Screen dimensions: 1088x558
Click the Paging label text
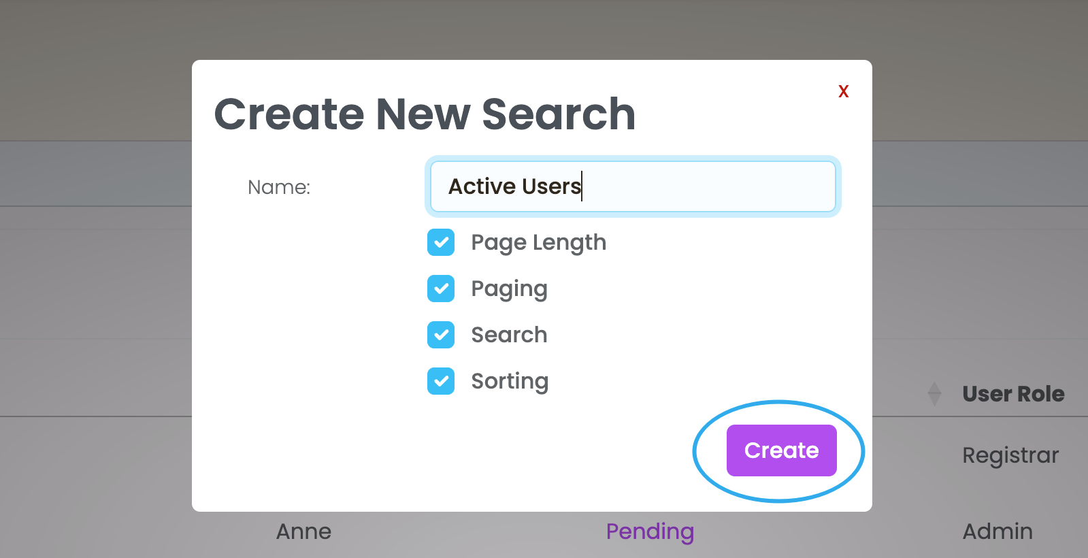pyautogui.click(x=509, y=289)
